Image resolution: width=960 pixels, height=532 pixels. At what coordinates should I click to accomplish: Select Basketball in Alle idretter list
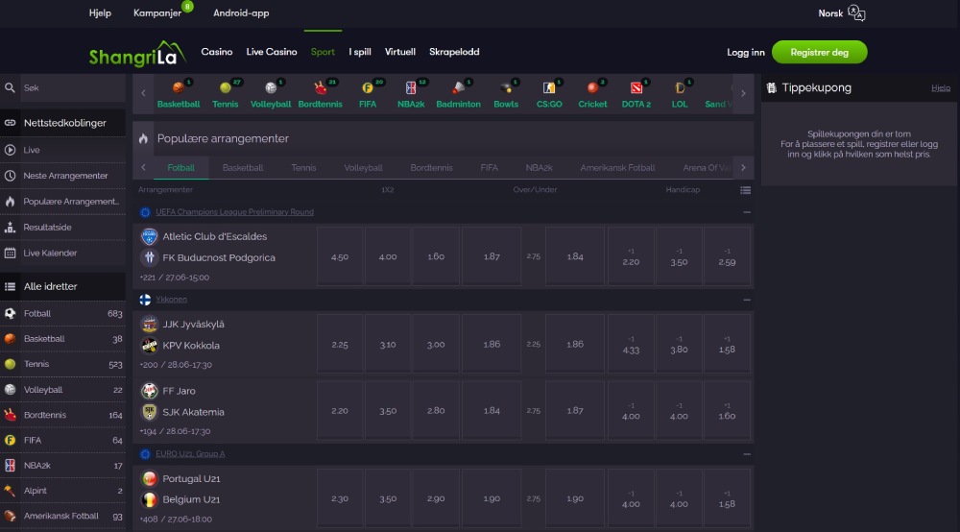[62, 339]
